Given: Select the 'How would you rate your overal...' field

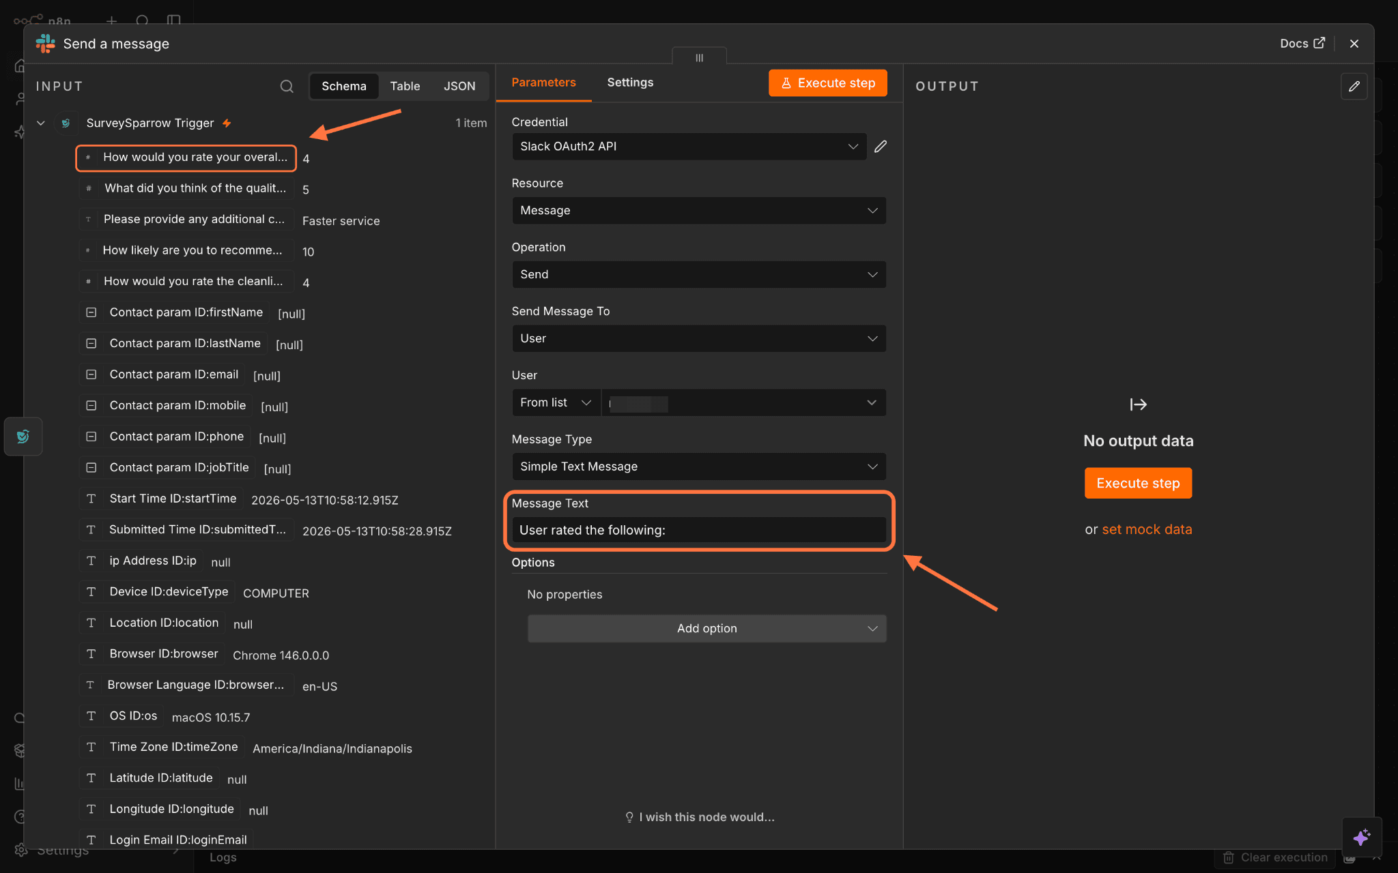Looking at the screenshot, I should pyautogui.click(x=186, y=158).
